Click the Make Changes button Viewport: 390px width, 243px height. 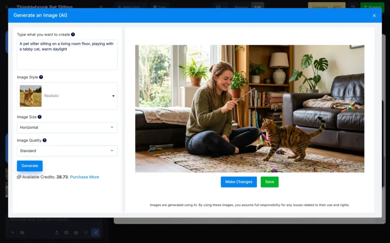(239, 182)
